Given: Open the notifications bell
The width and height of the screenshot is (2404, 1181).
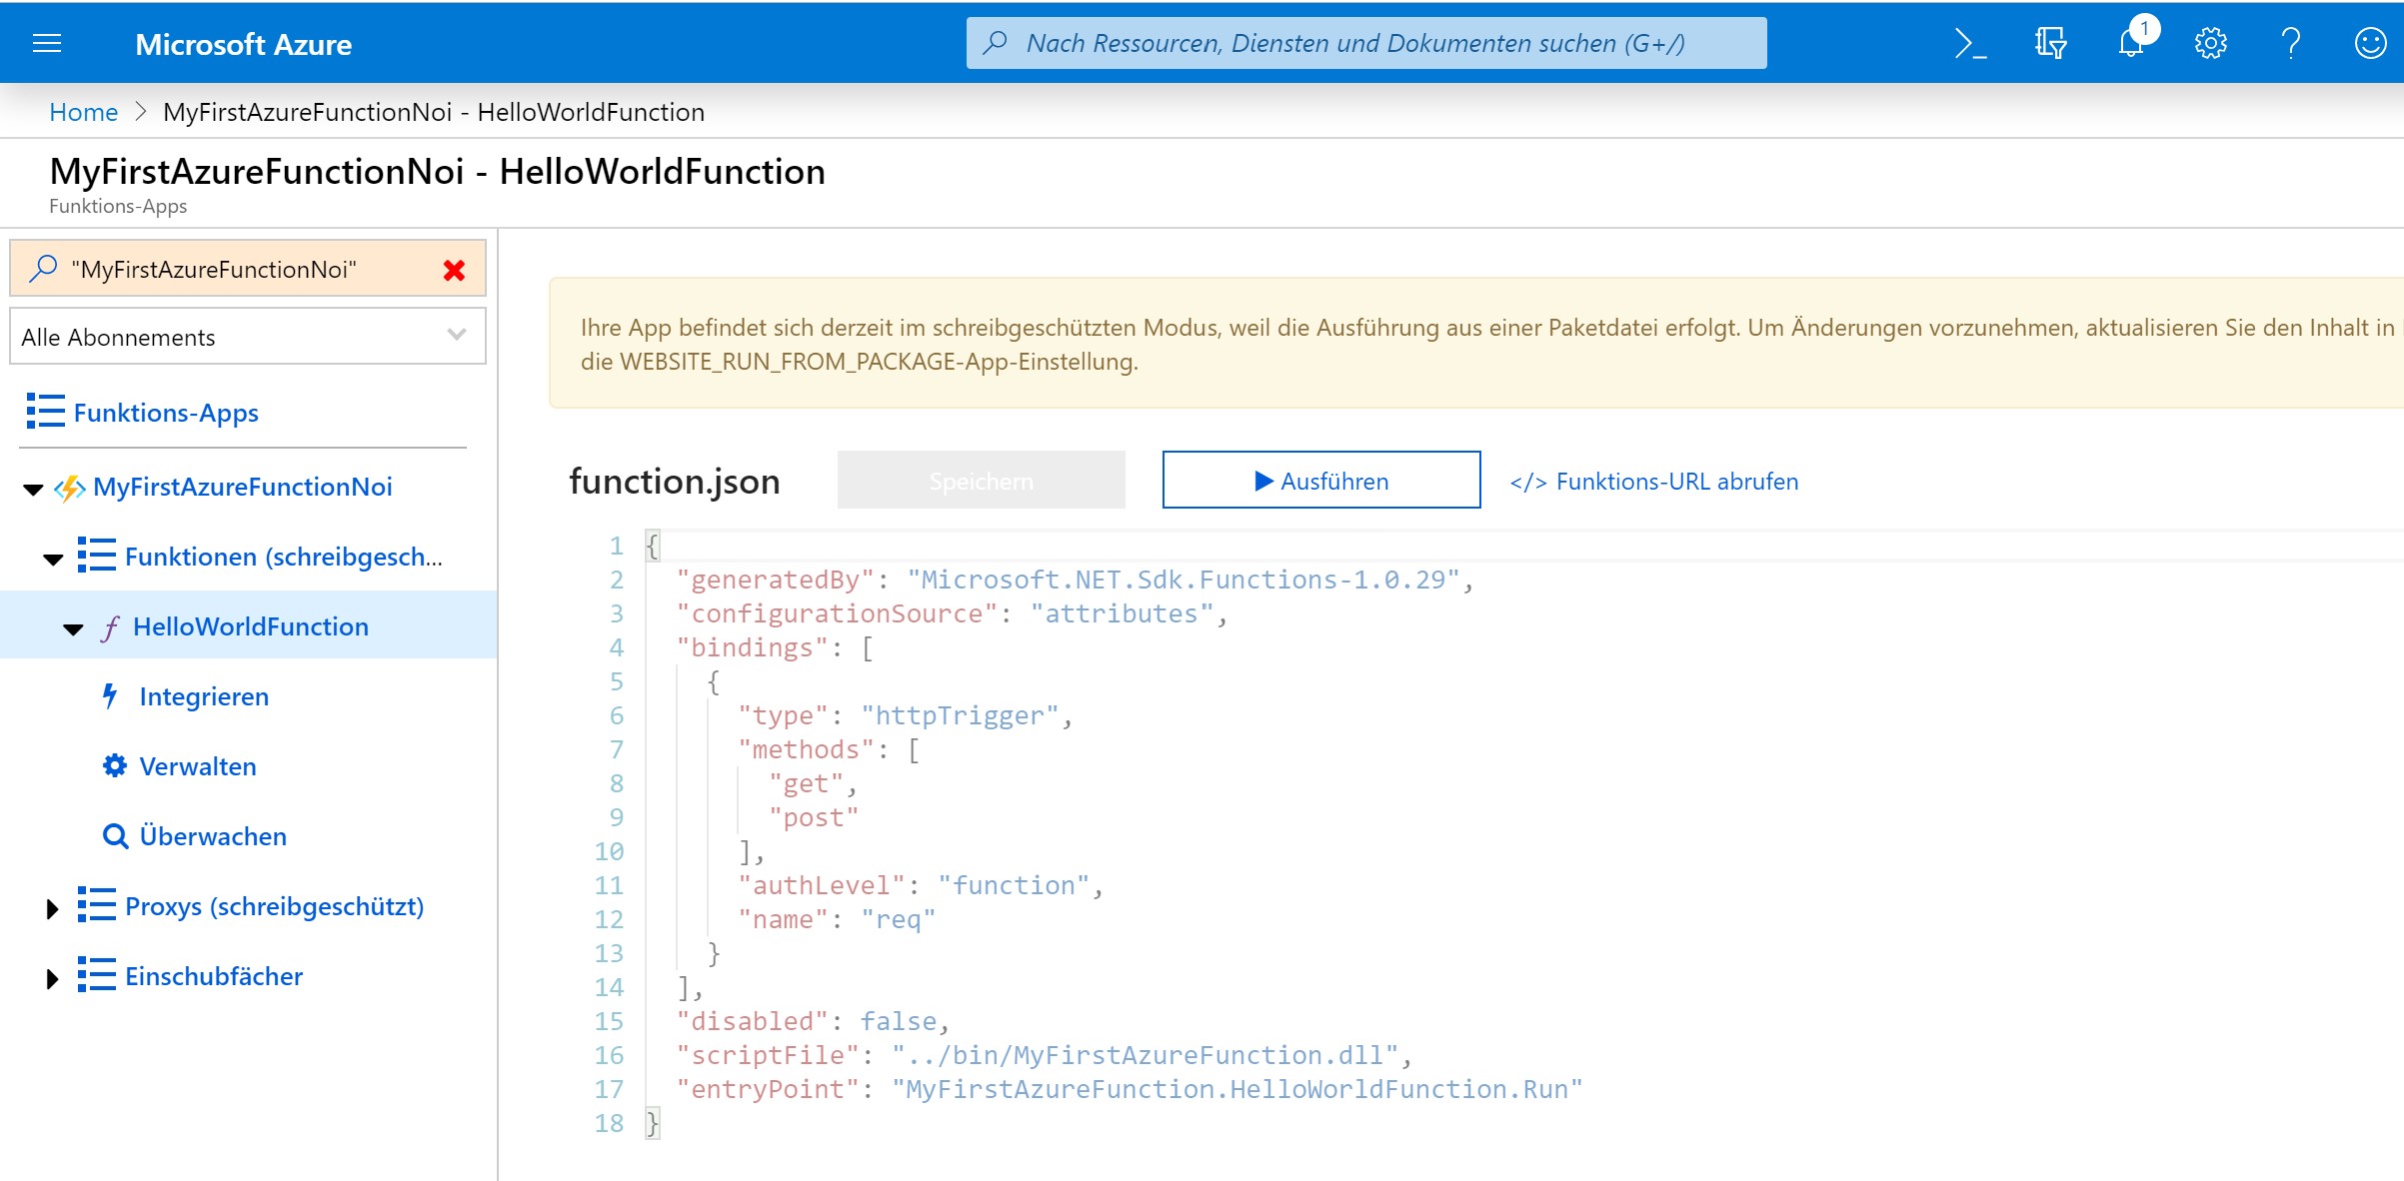Looking at the screenshot, I should [2131, 43].
